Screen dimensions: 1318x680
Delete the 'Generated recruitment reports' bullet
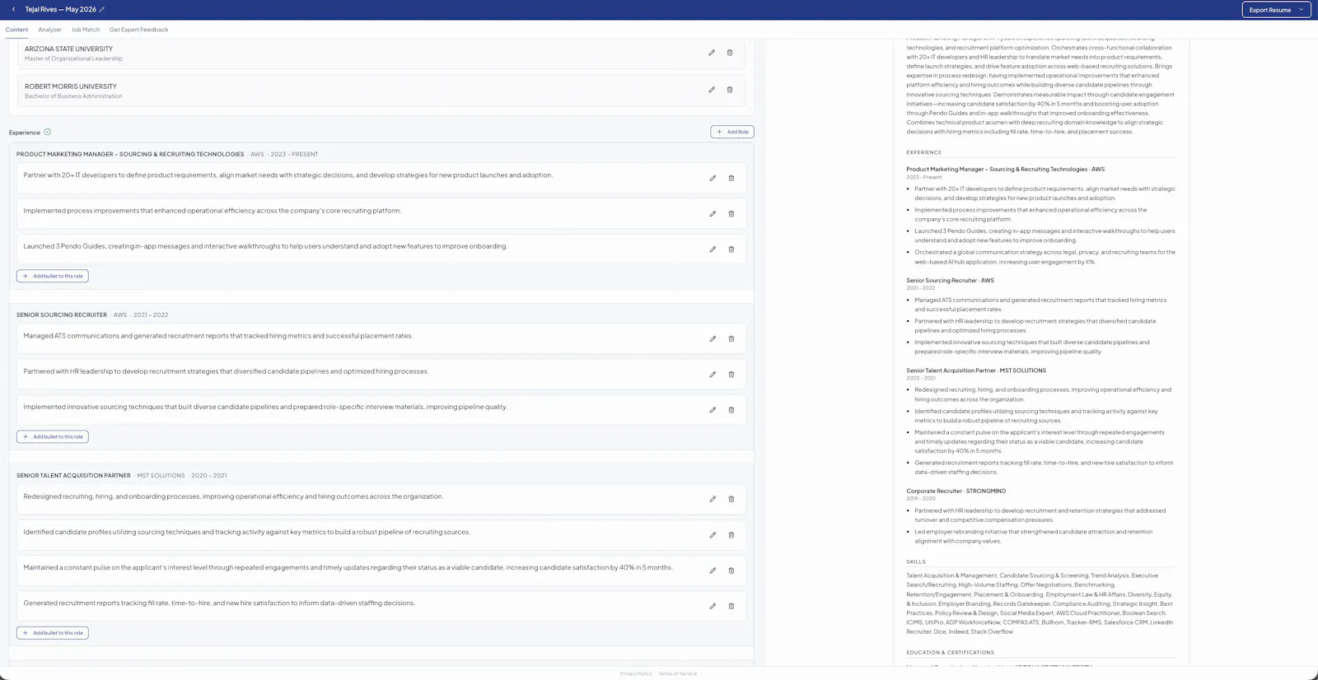731,606
